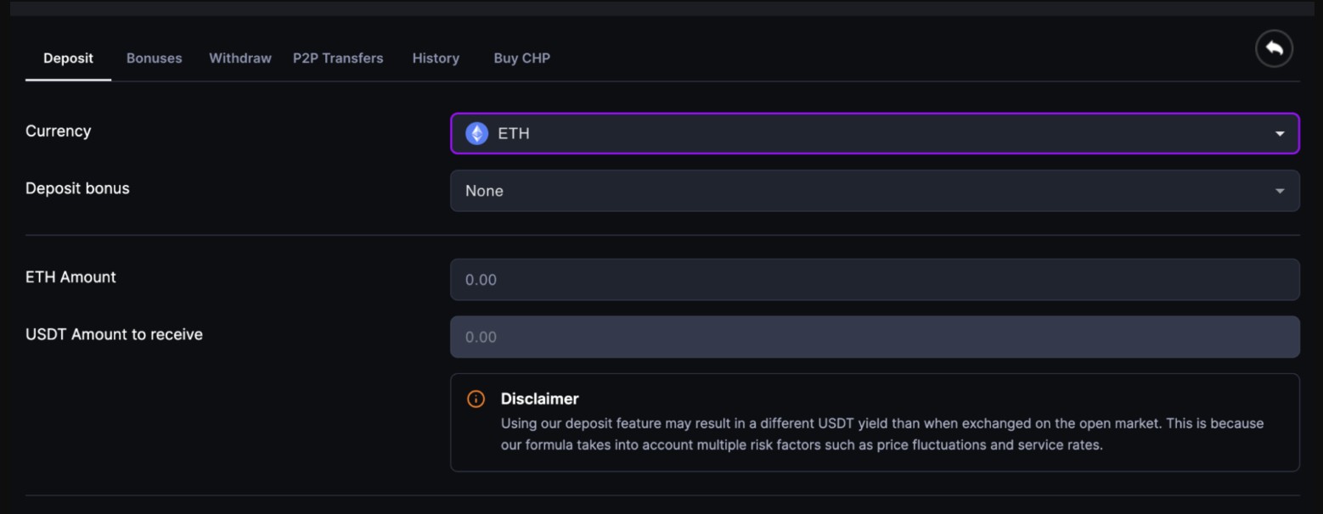Expand the Currency dropdown arrow
Image resolution: width=1323 pixels, height=514 pixels.
click(x=1279, y=134)
